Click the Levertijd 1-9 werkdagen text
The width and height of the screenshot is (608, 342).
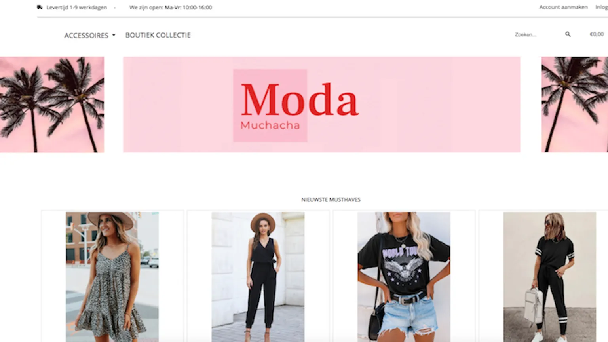coord(77,8)
